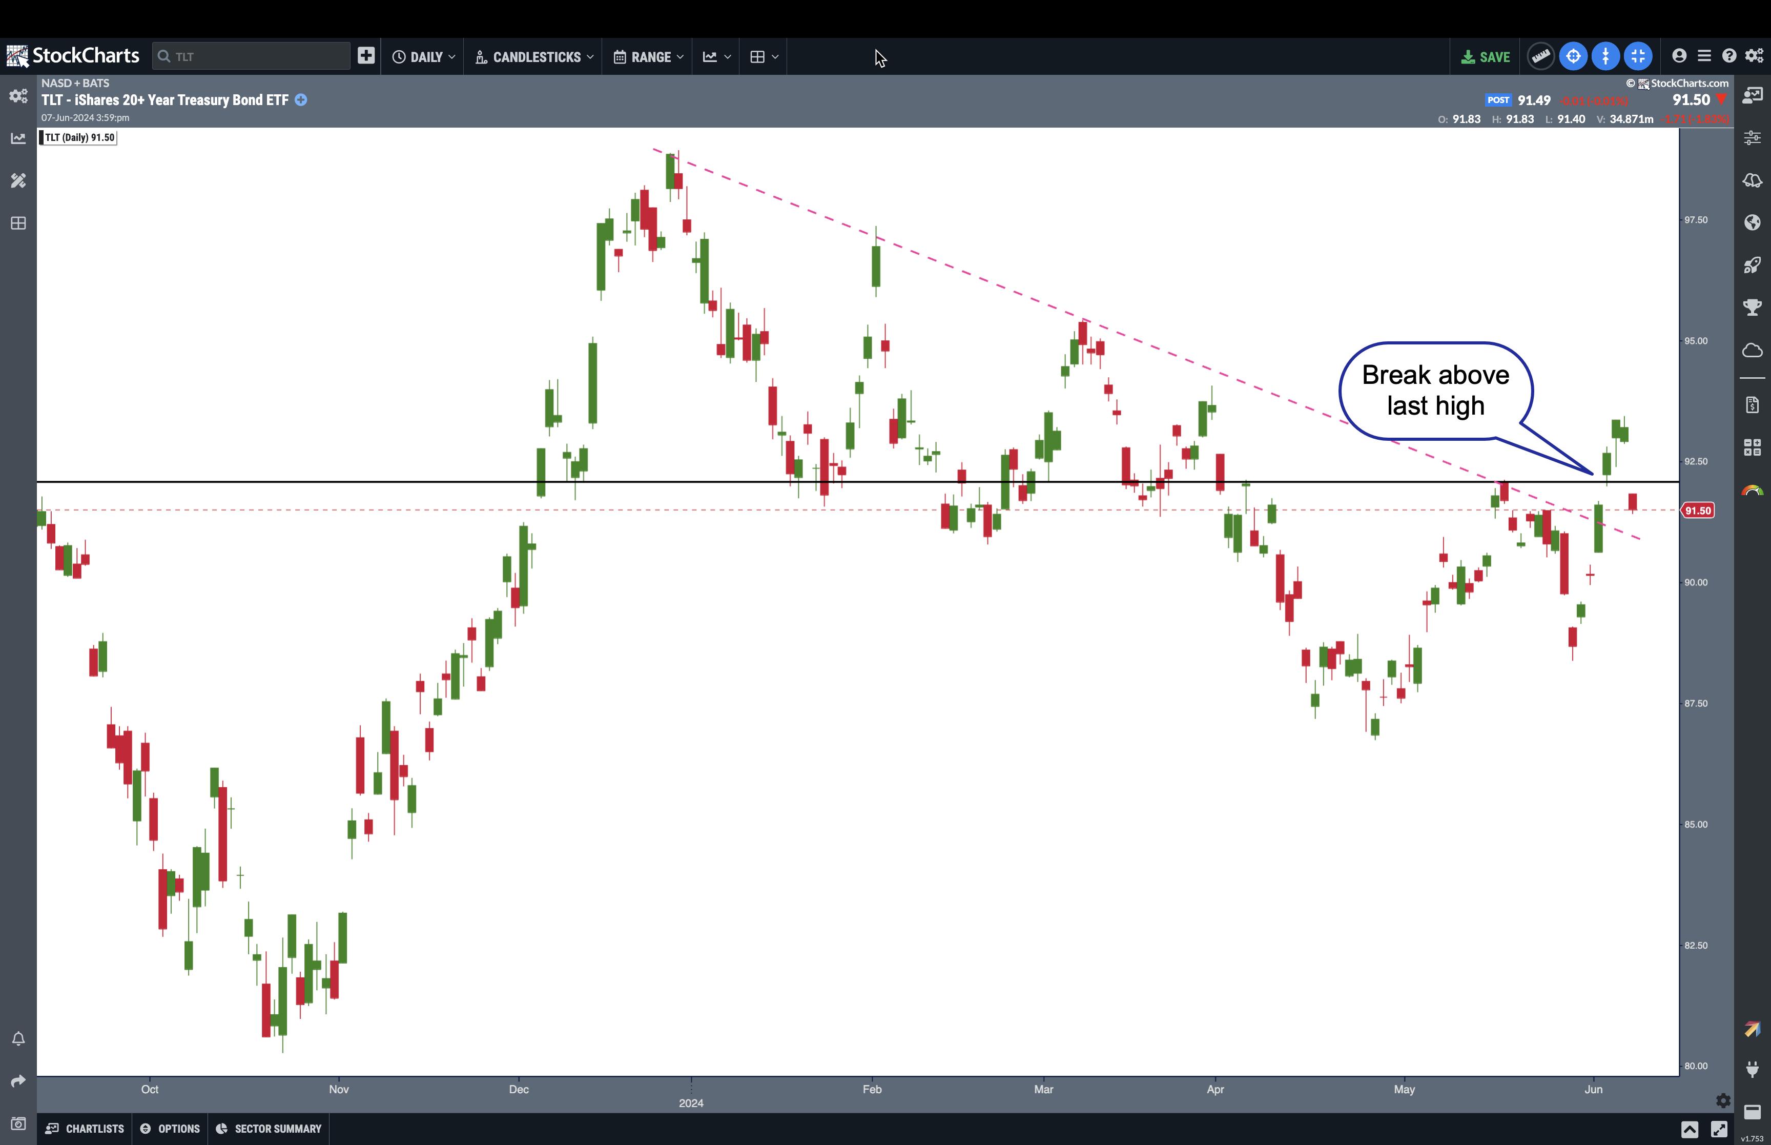Click the green SAVE button
The height and width of the screenshot is (1145, 1771).
[1485, 57]
